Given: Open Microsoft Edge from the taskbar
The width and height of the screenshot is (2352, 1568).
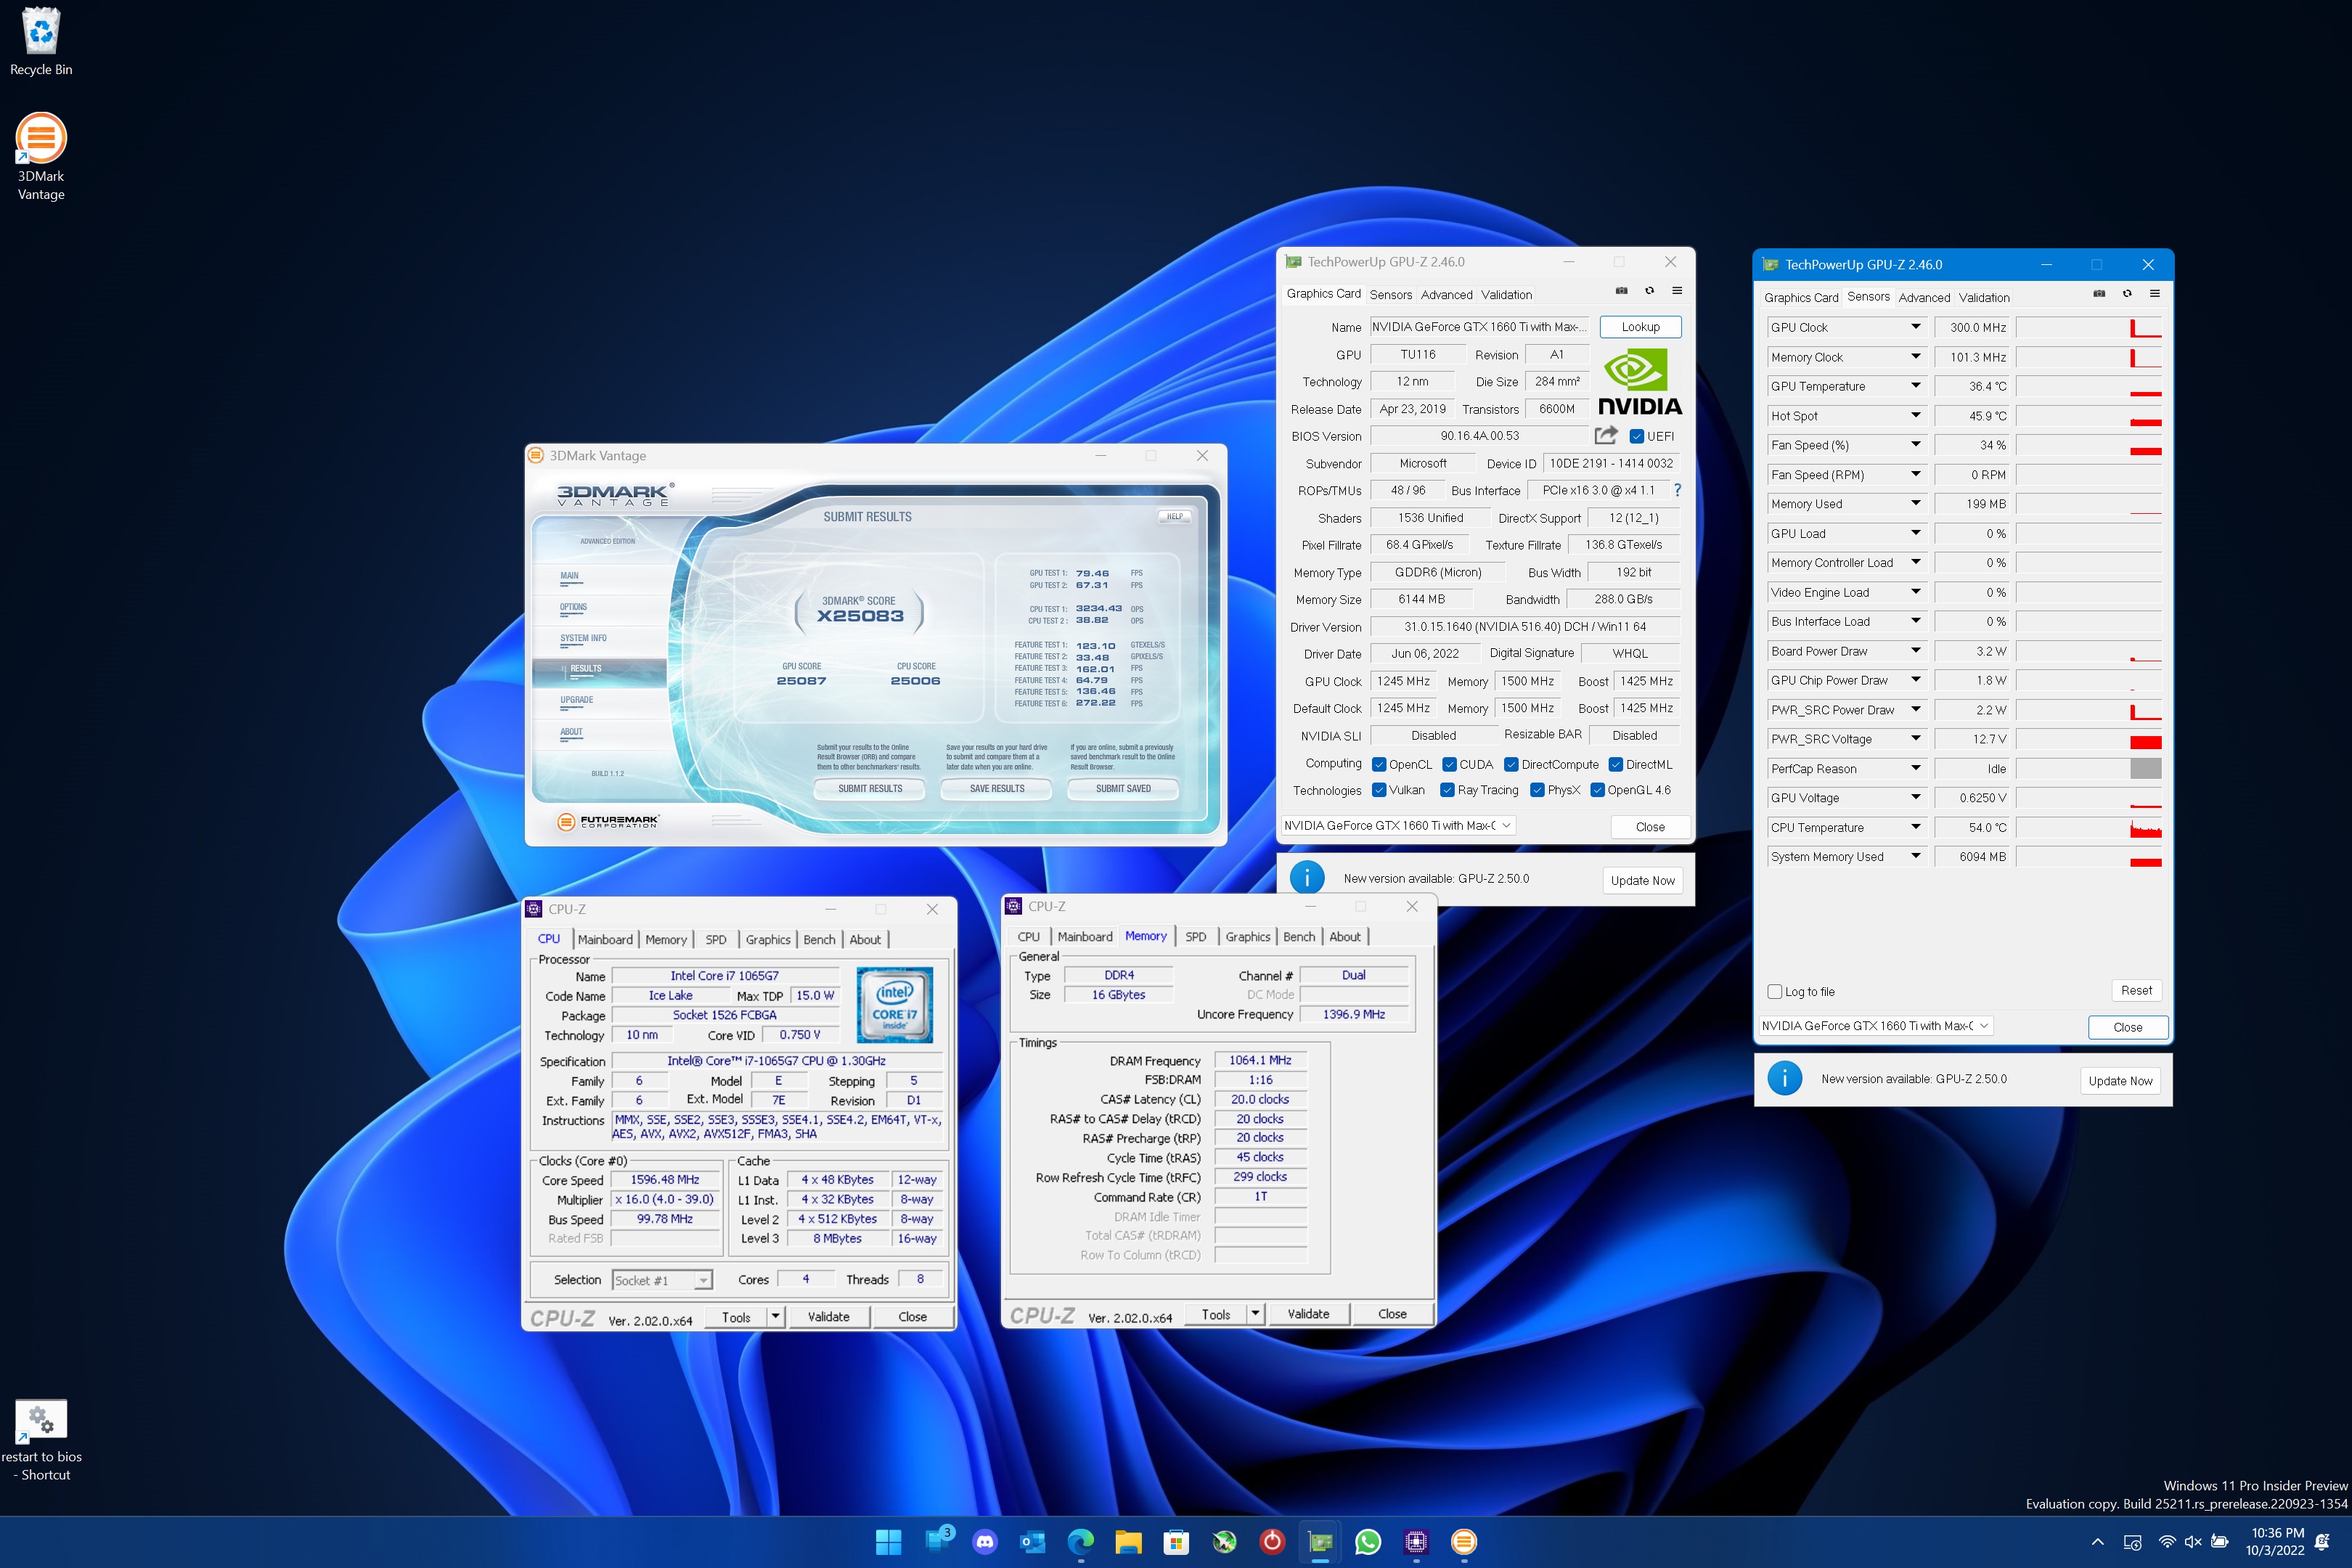Looking at the screenshot, I should point(1080,1541).
